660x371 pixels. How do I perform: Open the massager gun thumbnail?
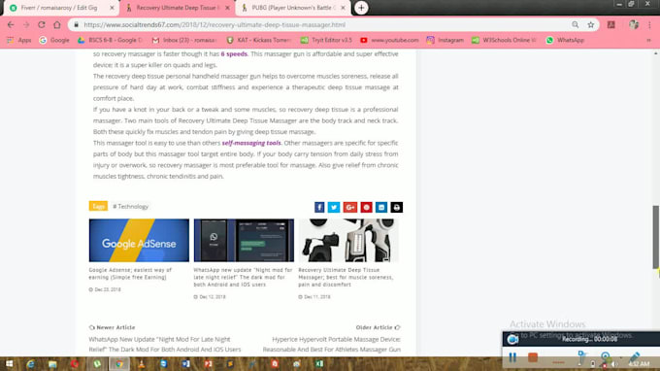pyautogui.click(x=348, y=241)
